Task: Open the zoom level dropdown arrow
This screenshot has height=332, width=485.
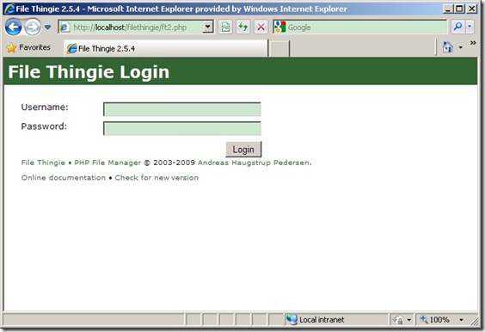Action: 461,320
